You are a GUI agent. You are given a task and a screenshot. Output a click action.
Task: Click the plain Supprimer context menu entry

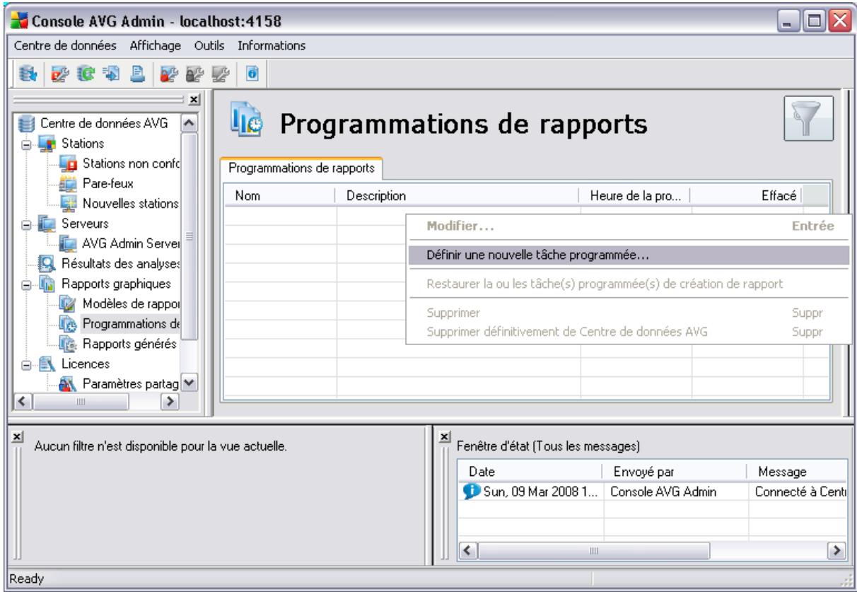(628, 313)
